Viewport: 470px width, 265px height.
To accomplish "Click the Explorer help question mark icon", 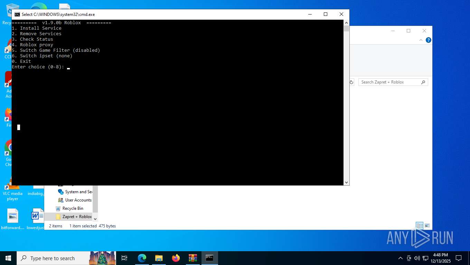I will click(429, 40).
